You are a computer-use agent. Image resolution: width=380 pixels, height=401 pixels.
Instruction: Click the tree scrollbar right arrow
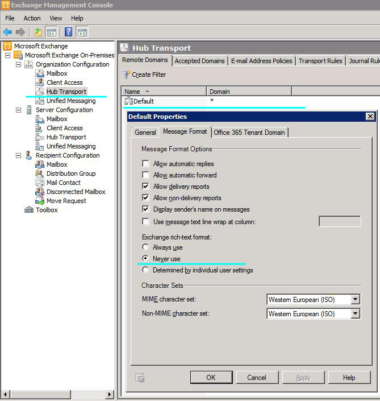point(110,394)
